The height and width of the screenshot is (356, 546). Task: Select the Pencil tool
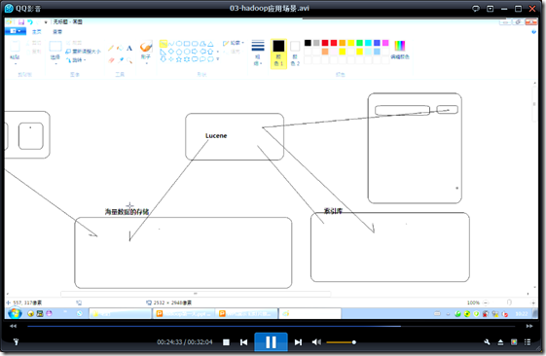pos(111,48)
